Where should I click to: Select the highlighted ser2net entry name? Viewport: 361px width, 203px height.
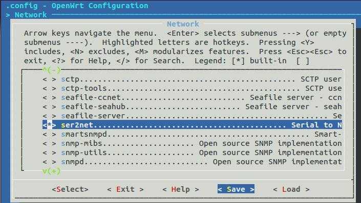[x=77, y=125]
